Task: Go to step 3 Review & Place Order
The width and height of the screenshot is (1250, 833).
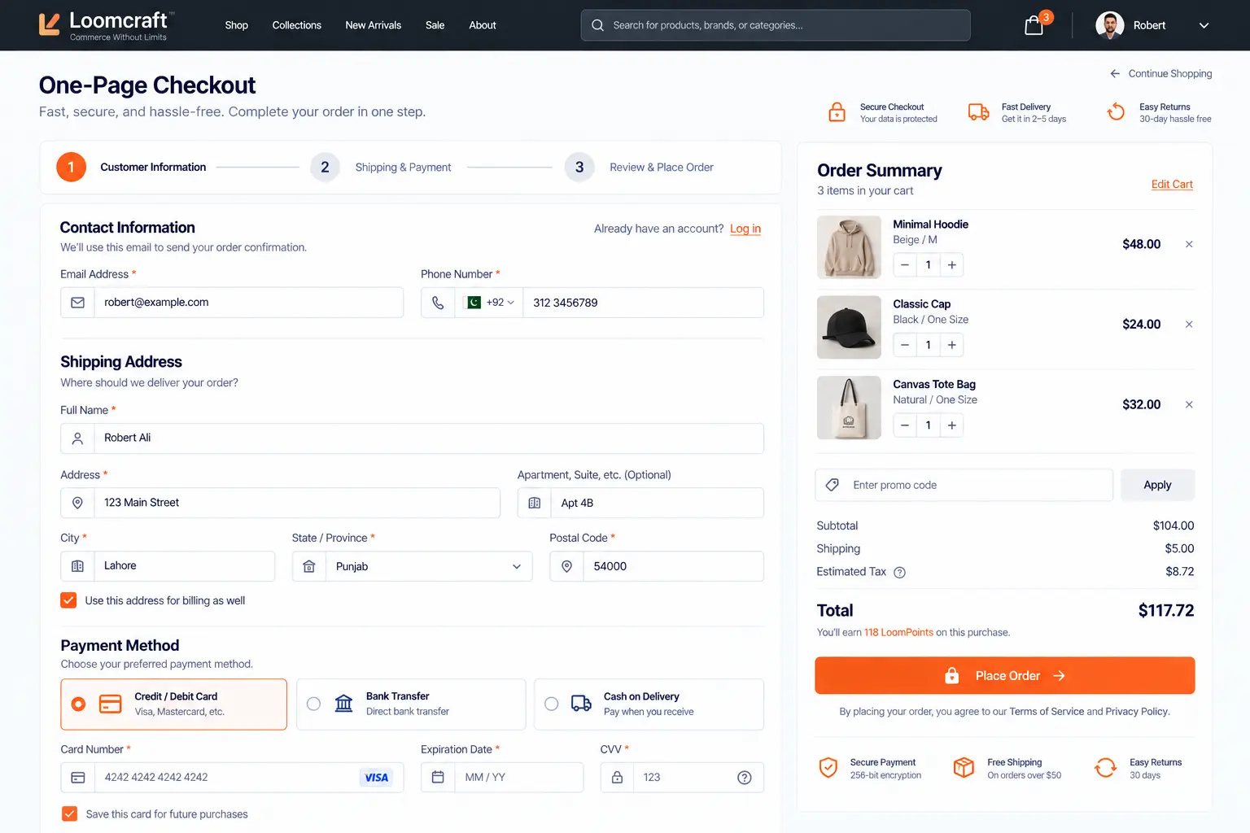Action: [x=639, y=167]
